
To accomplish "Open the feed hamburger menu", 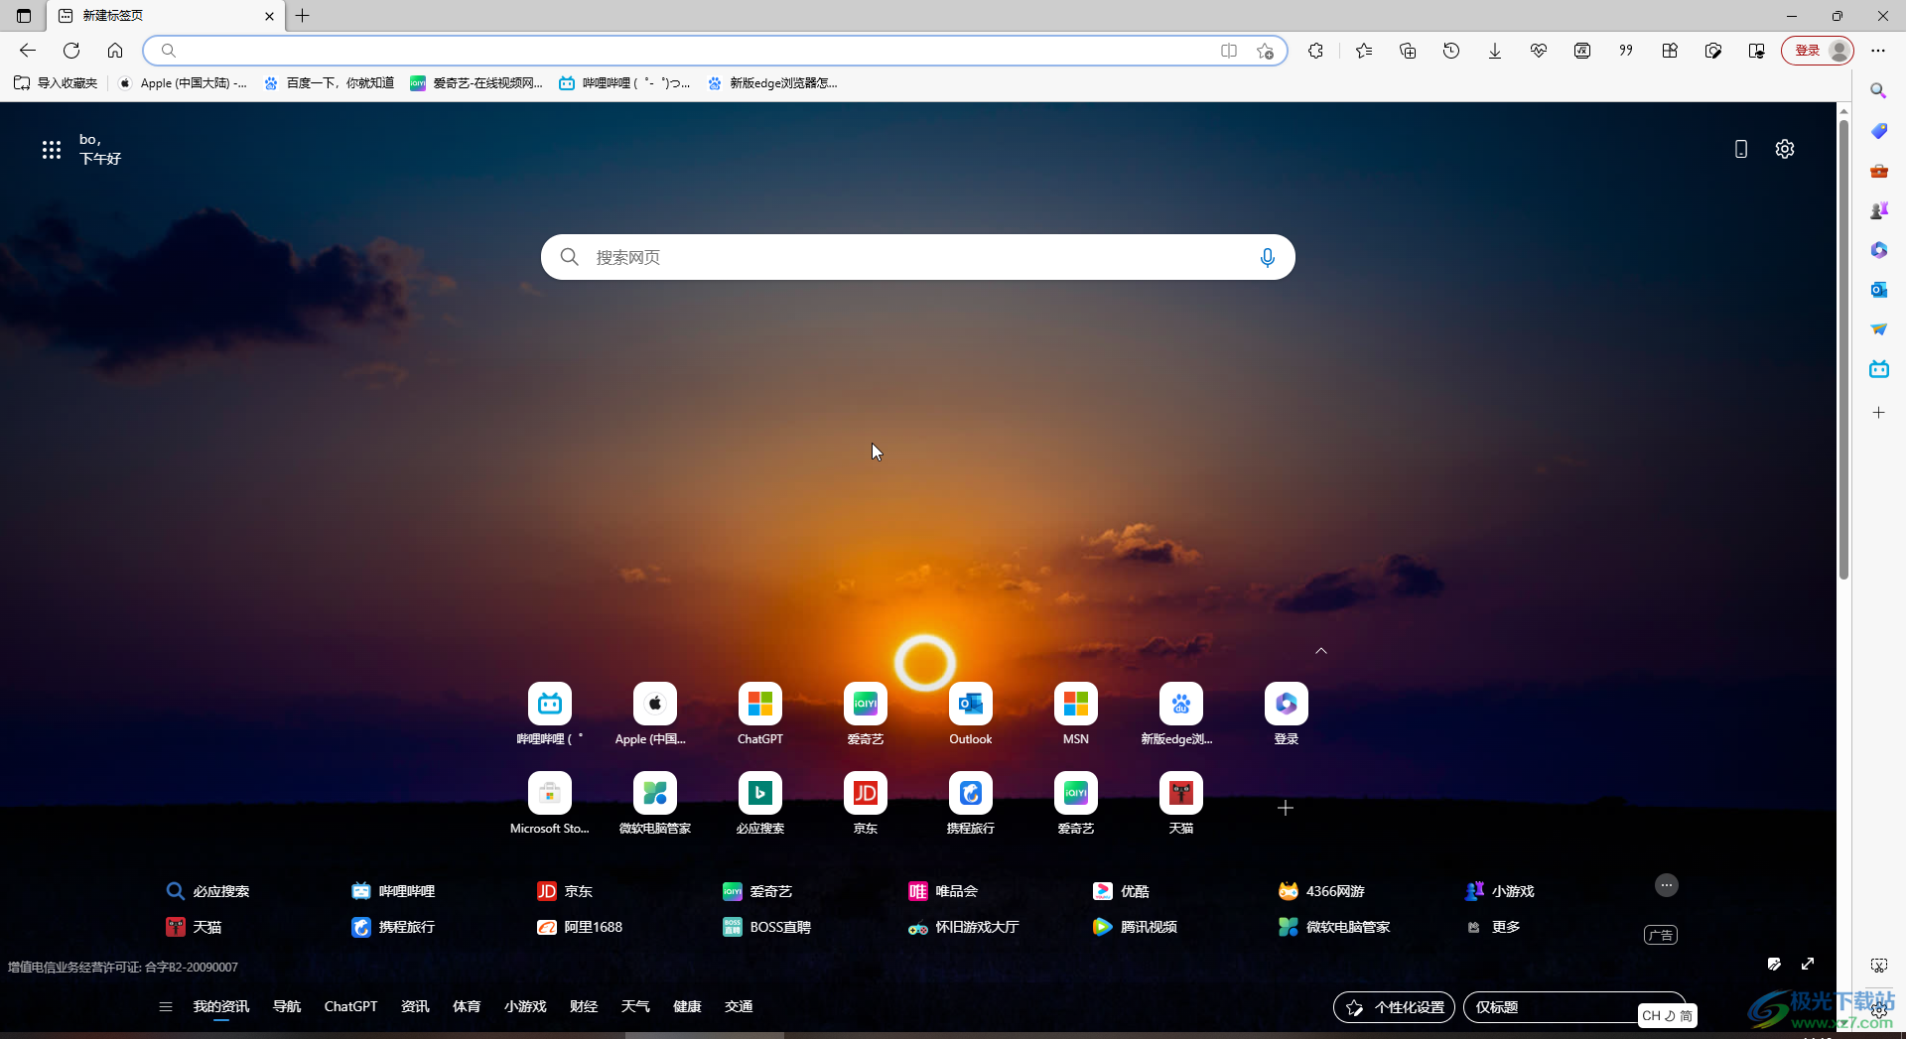I will point(166,1006).
